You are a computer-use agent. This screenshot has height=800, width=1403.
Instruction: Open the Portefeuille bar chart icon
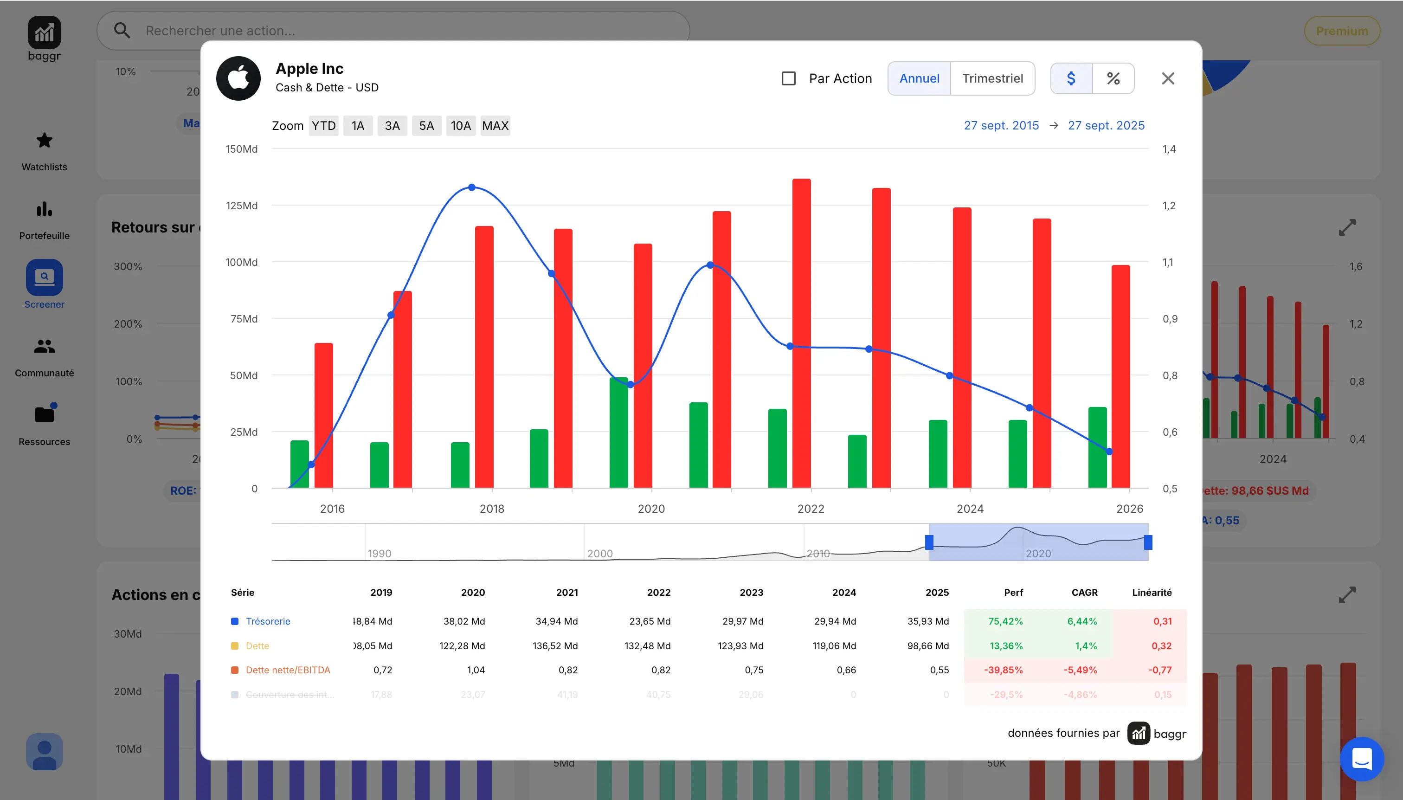coord(44,209)
